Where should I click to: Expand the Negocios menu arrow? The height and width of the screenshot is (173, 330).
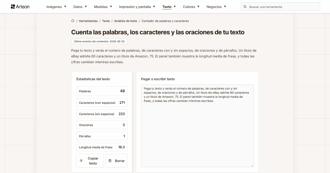225,6
